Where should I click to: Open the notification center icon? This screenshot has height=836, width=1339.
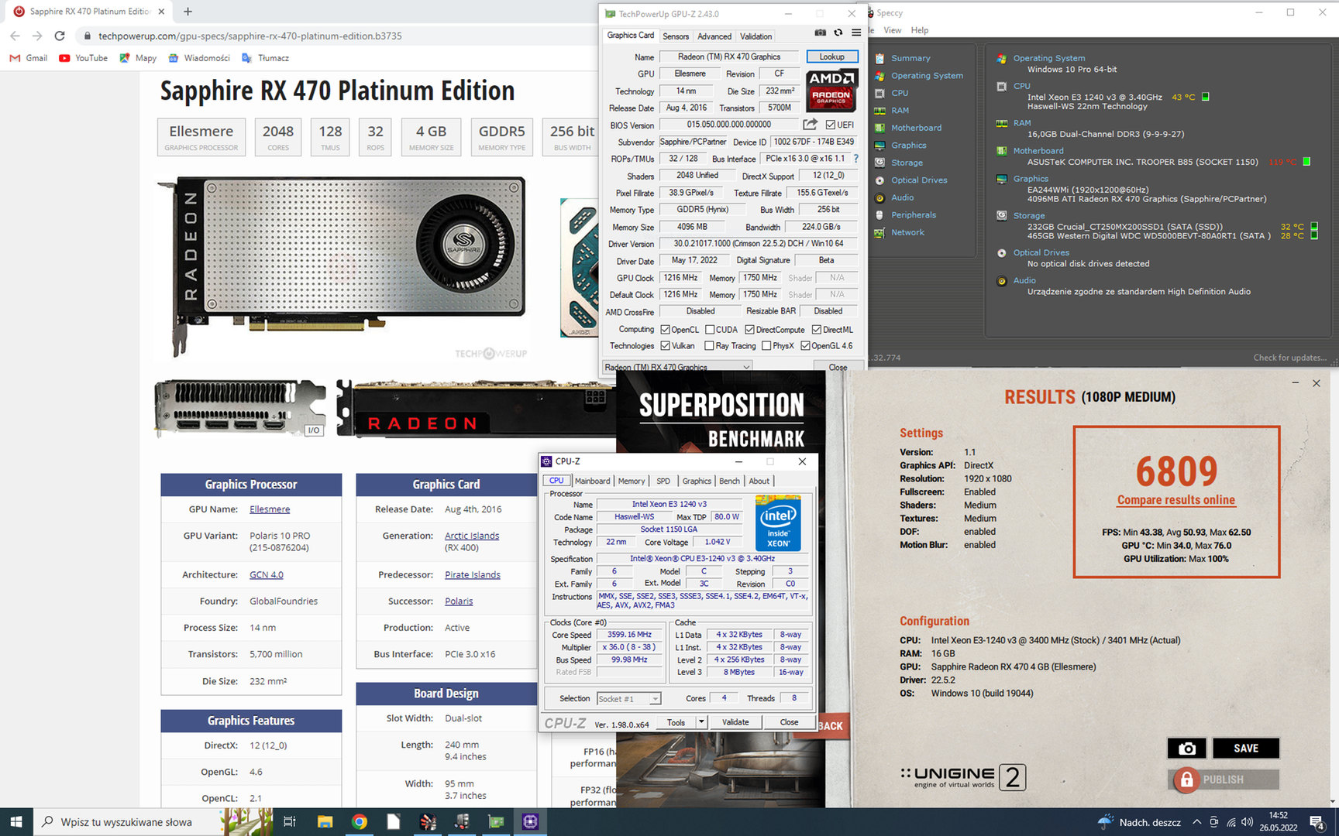pyautogui.click(x=1317, y=822)
